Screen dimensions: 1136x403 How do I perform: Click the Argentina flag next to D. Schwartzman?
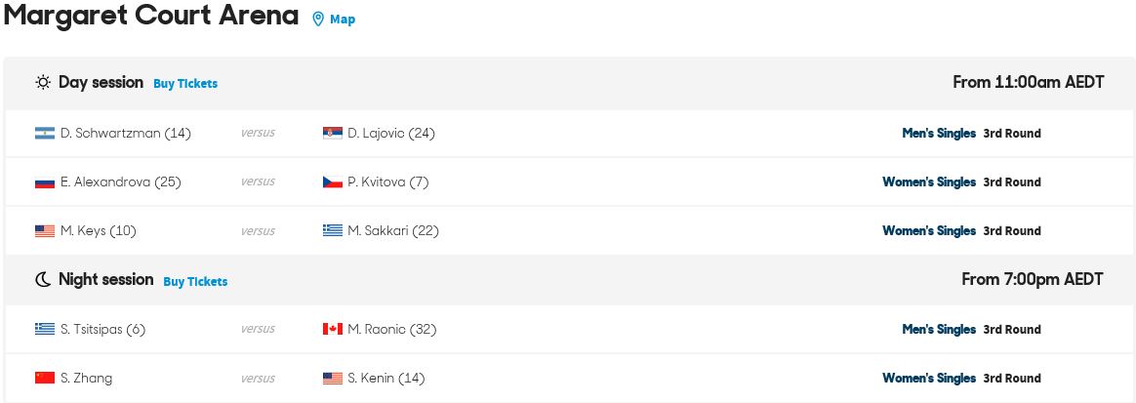pyautogui.click(x=45, y=134)
